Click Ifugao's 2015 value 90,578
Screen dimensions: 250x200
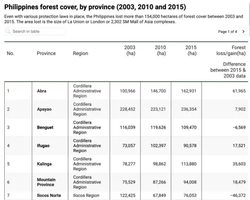[190, 146]
